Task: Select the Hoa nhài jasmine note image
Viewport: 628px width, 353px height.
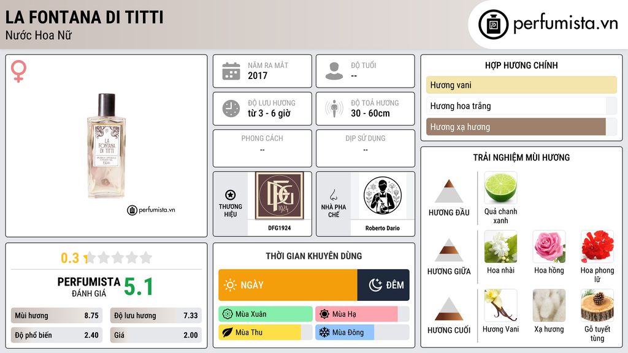Action: pos(500,246)
